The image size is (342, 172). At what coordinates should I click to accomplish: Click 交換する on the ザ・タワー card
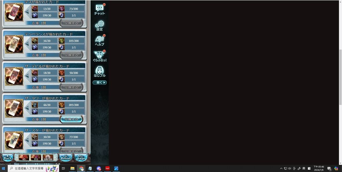71,119
